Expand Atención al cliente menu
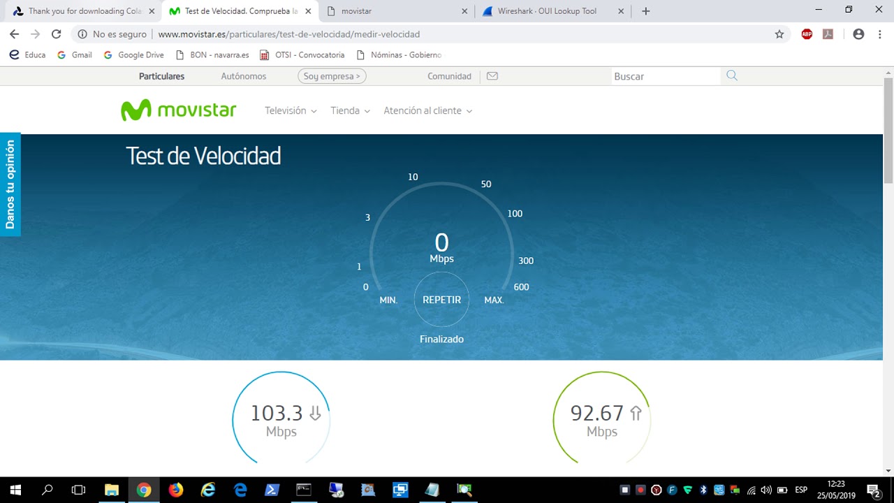894x503 pixels. pyautogui.click(x=427, y=110)
